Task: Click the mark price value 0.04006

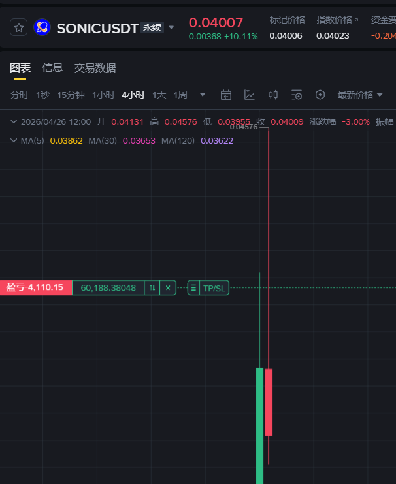Action: click(286, 36)
